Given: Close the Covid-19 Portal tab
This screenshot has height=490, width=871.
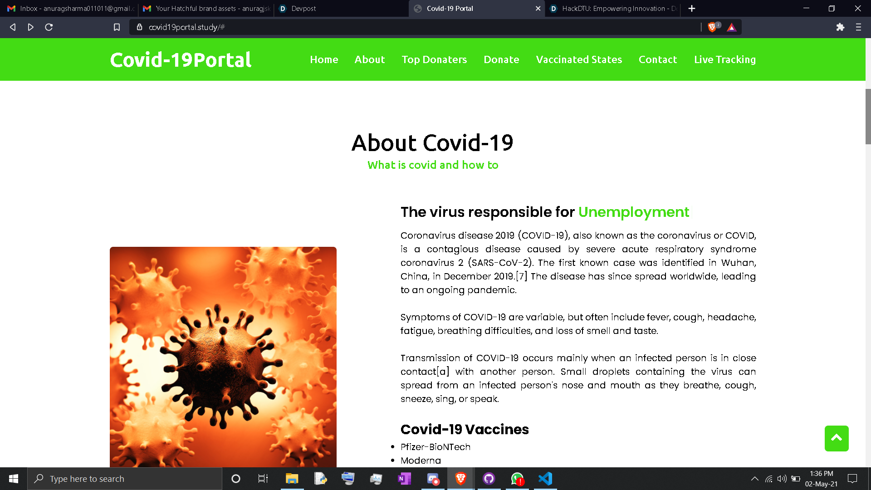Looking at the screenshot, I should point(538,9).
